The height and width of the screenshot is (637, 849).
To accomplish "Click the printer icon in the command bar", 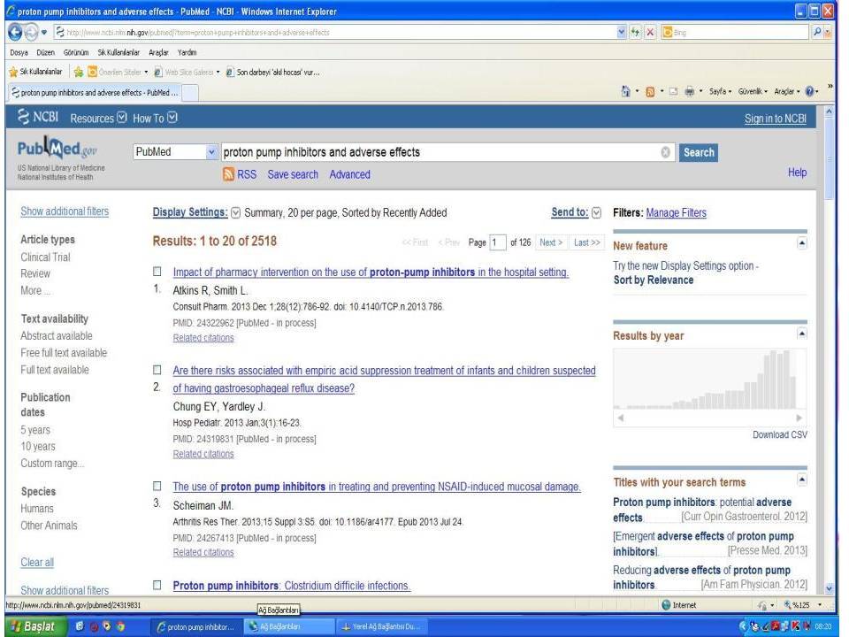I will click(689, 91).
